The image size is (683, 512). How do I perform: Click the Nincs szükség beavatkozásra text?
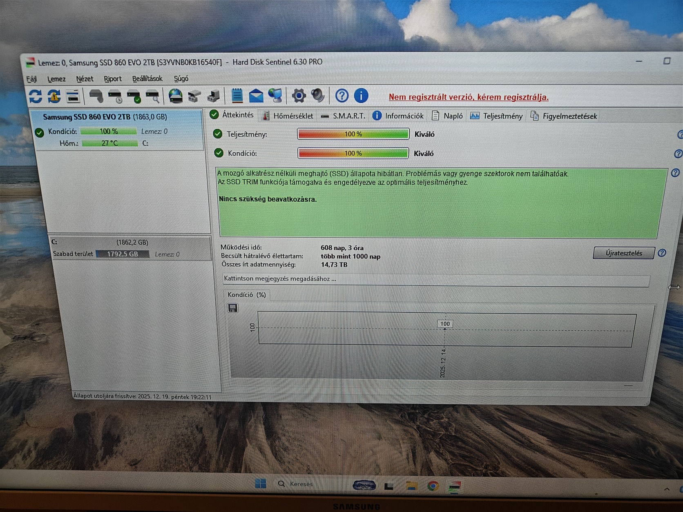tap(268, 199)
